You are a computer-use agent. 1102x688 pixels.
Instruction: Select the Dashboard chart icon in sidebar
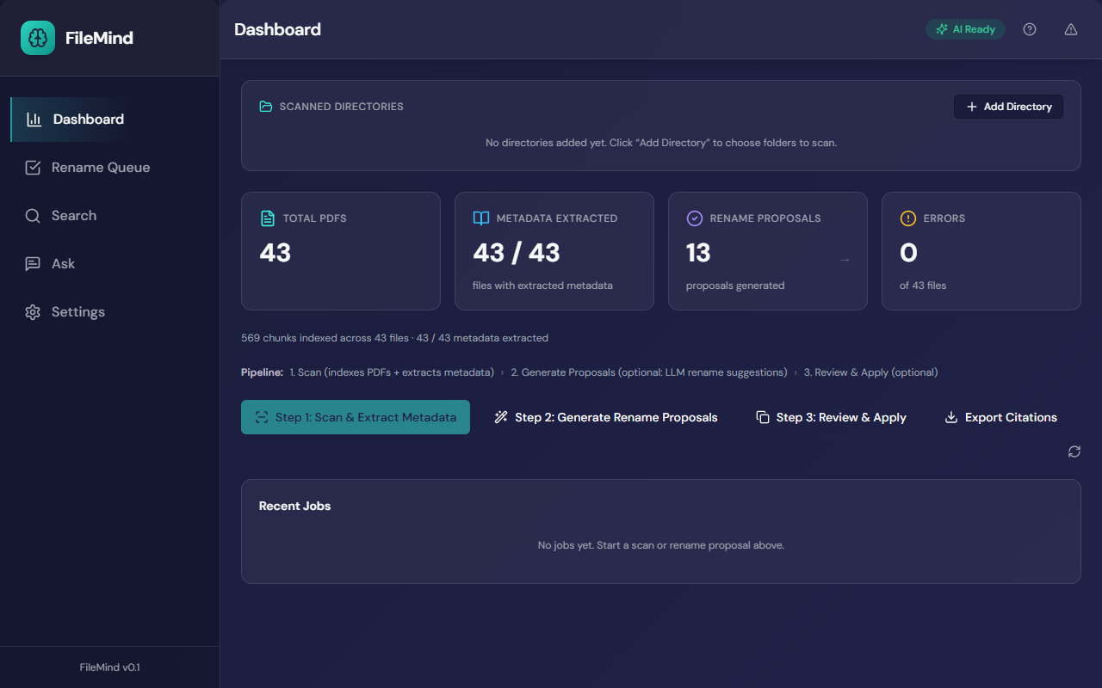coord(32,119)
